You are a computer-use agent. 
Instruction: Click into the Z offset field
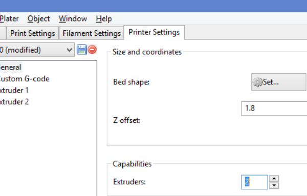(274, 108)
